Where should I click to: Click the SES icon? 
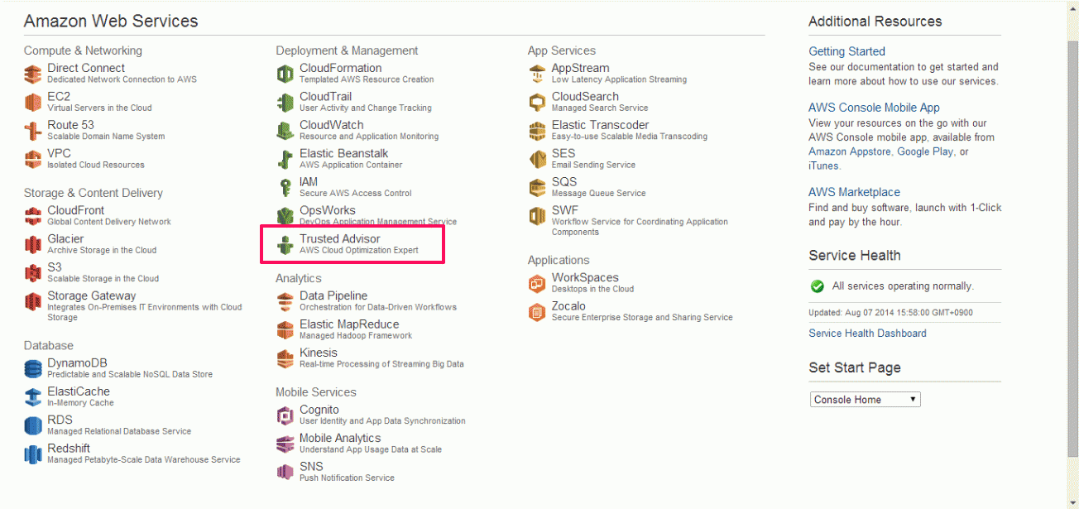537,159
